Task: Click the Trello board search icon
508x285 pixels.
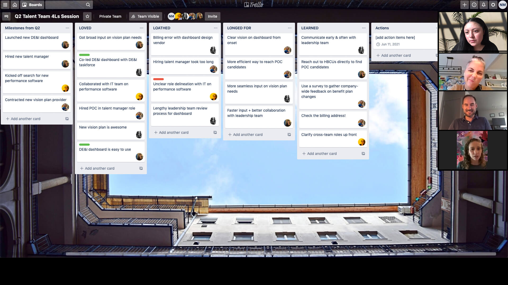Action: [88, 4]
